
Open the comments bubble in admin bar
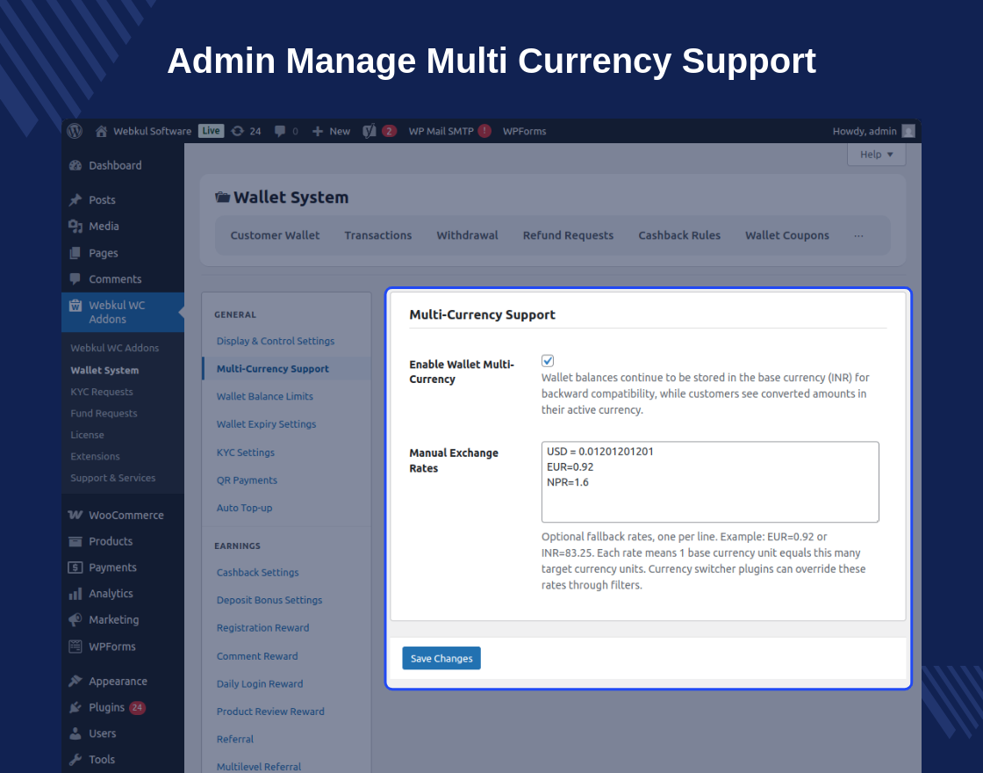pyautogui.click(x=280, y=131)
